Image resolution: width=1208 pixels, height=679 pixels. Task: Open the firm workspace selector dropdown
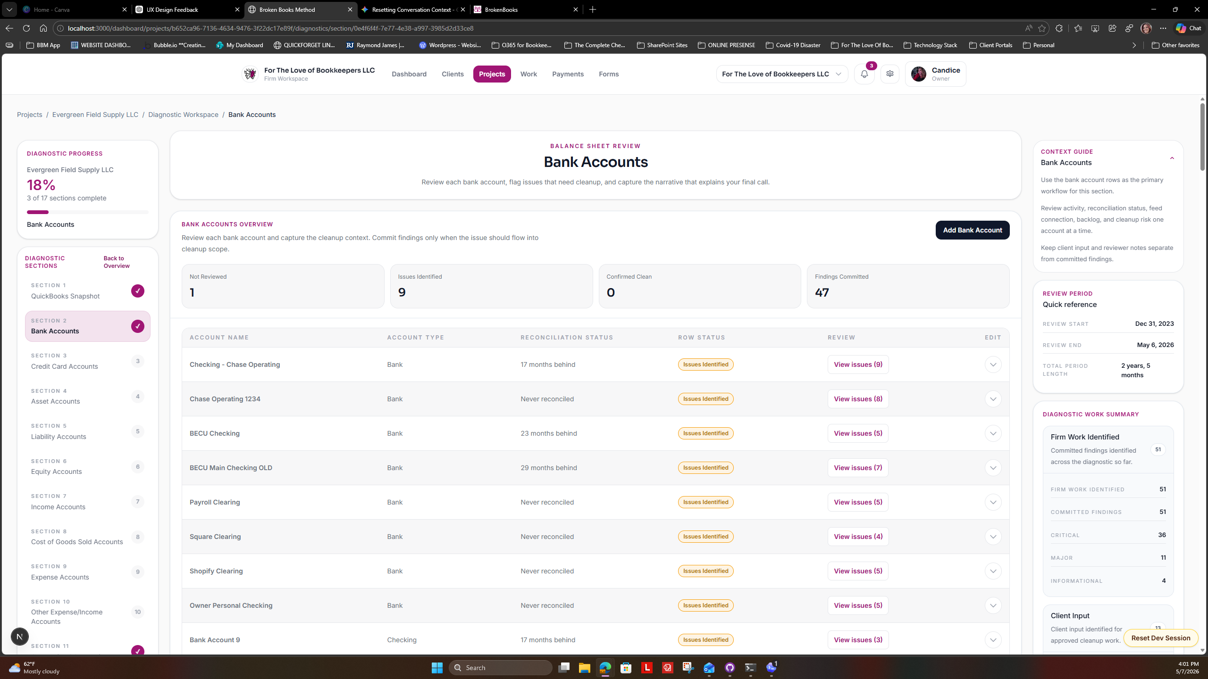pyautogui.click(x=782, y=74)
